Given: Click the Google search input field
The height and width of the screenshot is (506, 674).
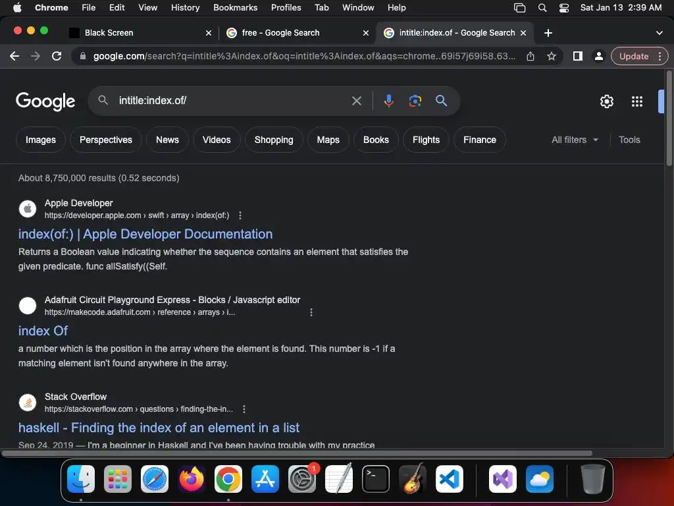Looking at the screenshot, I should tap(232, 101).
